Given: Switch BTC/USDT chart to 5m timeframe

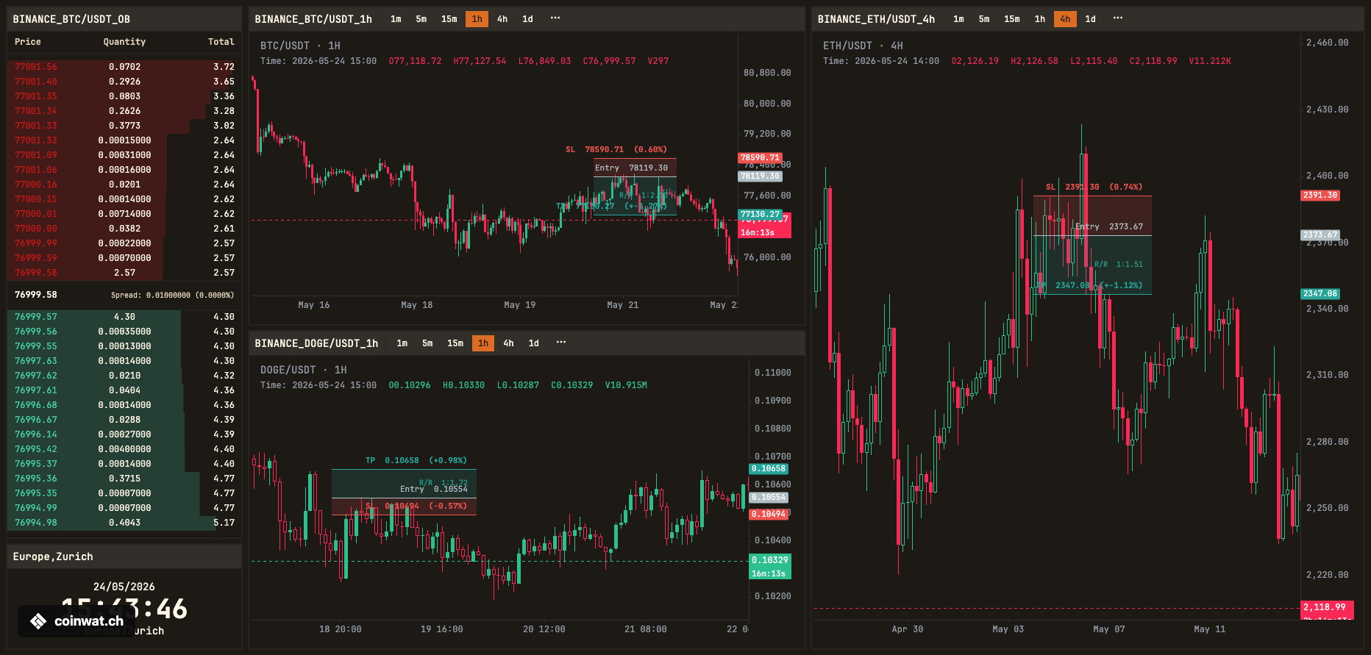Looking at the screenshot, I should (x=421, y=19).
